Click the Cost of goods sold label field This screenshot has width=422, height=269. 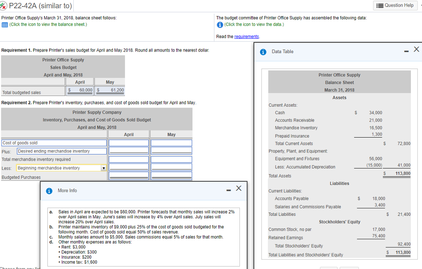pyautogui.click(x=54, y=143)
